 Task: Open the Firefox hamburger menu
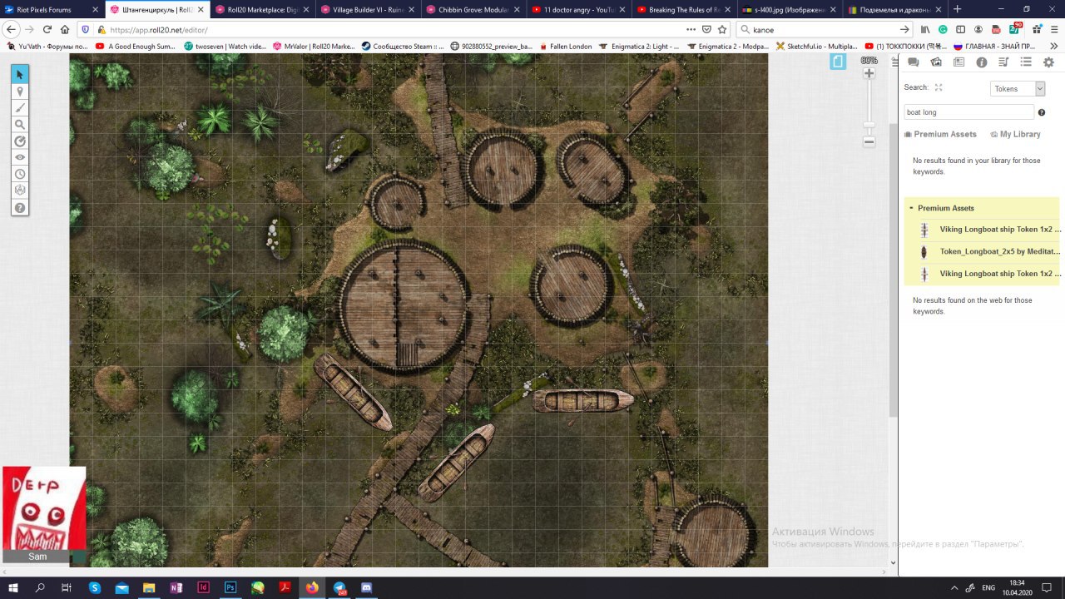(1053, 29)
